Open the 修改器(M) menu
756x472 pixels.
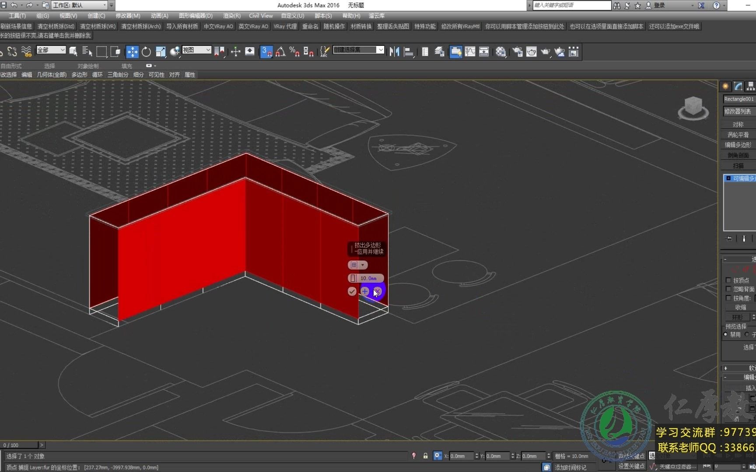[x=128, y=16]
